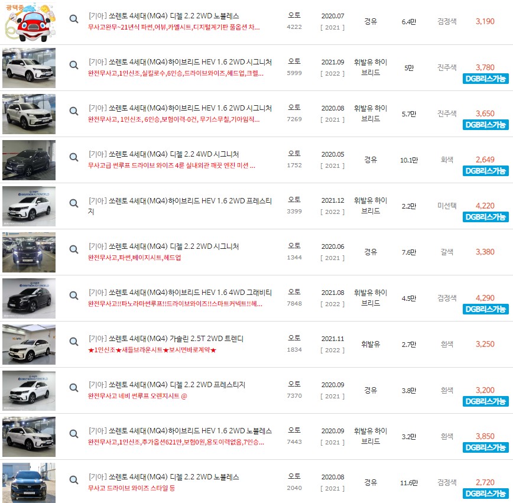Viewport: 513px width, 503px height.
Task: Open thumbnail of blue Sorento plate 2040
Action: pos(29,483)
